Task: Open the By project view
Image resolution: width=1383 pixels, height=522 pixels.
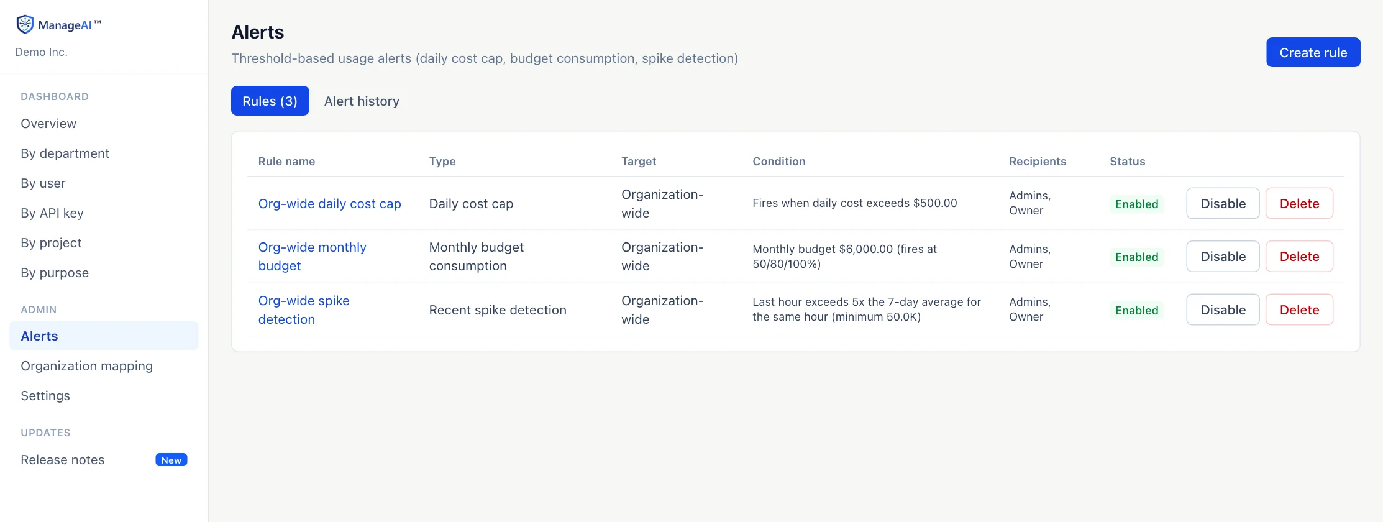Action: click(x=51, y=243)
